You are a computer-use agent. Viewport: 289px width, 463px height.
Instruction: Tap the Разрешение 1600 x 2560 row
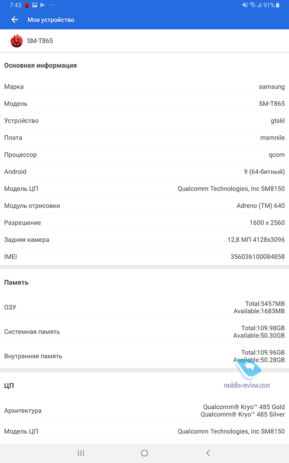point(144,223)
